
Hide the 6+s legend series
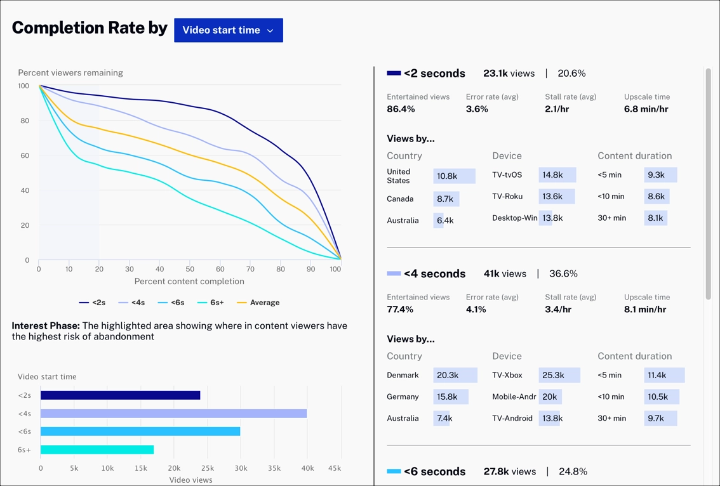coord(211,303)
